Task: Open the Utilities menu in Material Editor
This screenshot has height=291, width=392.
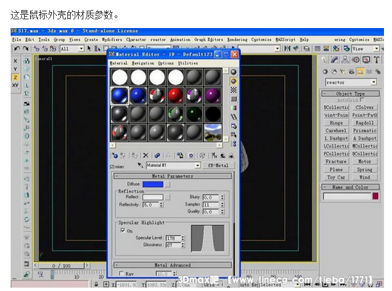Action: point(188,63)
